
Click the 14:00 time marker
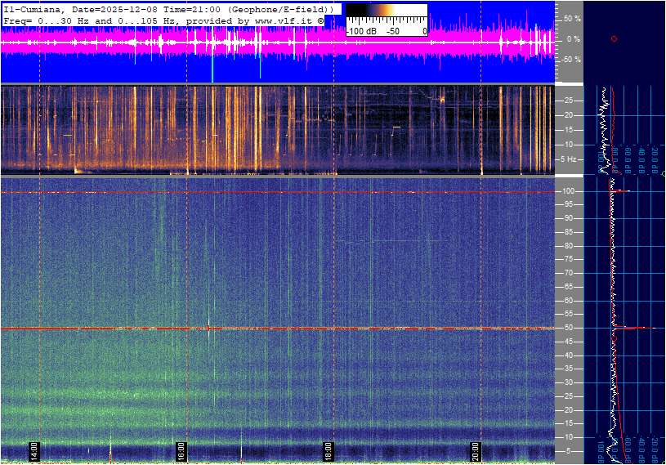pyautogui.click(x=34, y=451)
